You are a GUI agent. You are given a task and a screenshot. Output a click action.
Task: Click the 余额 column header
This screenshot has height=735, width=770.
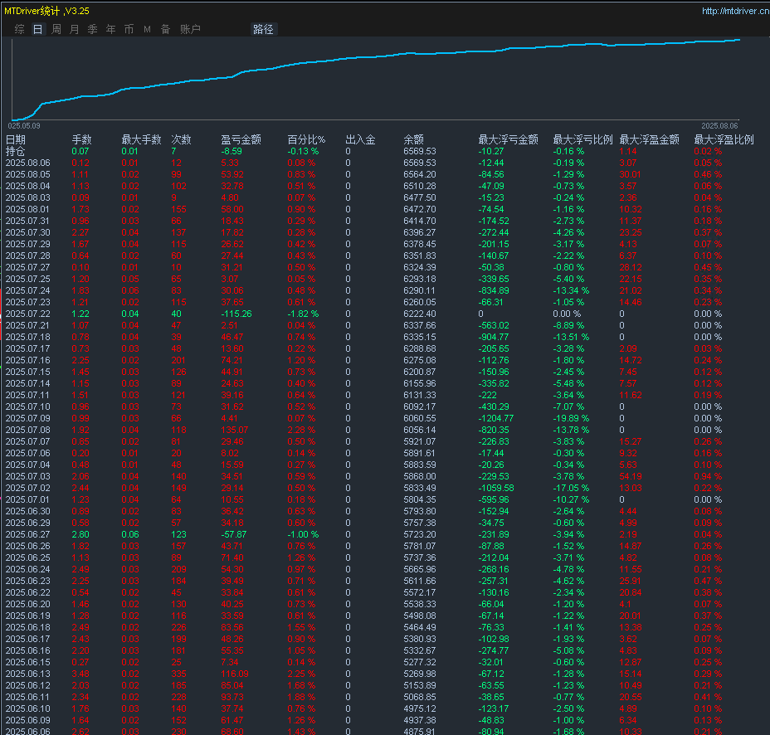(x=413, y=139)
